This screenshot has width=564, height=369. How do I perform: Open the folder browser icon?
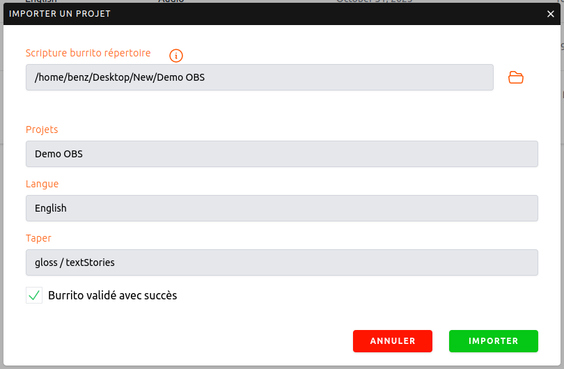click(x=515, y=77)
